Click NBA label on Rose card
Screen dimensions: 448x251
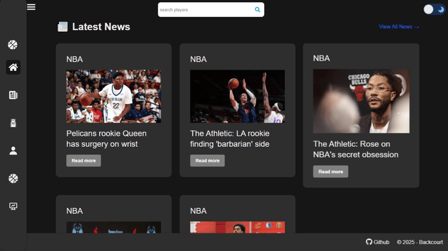click(x=321, y=58)
